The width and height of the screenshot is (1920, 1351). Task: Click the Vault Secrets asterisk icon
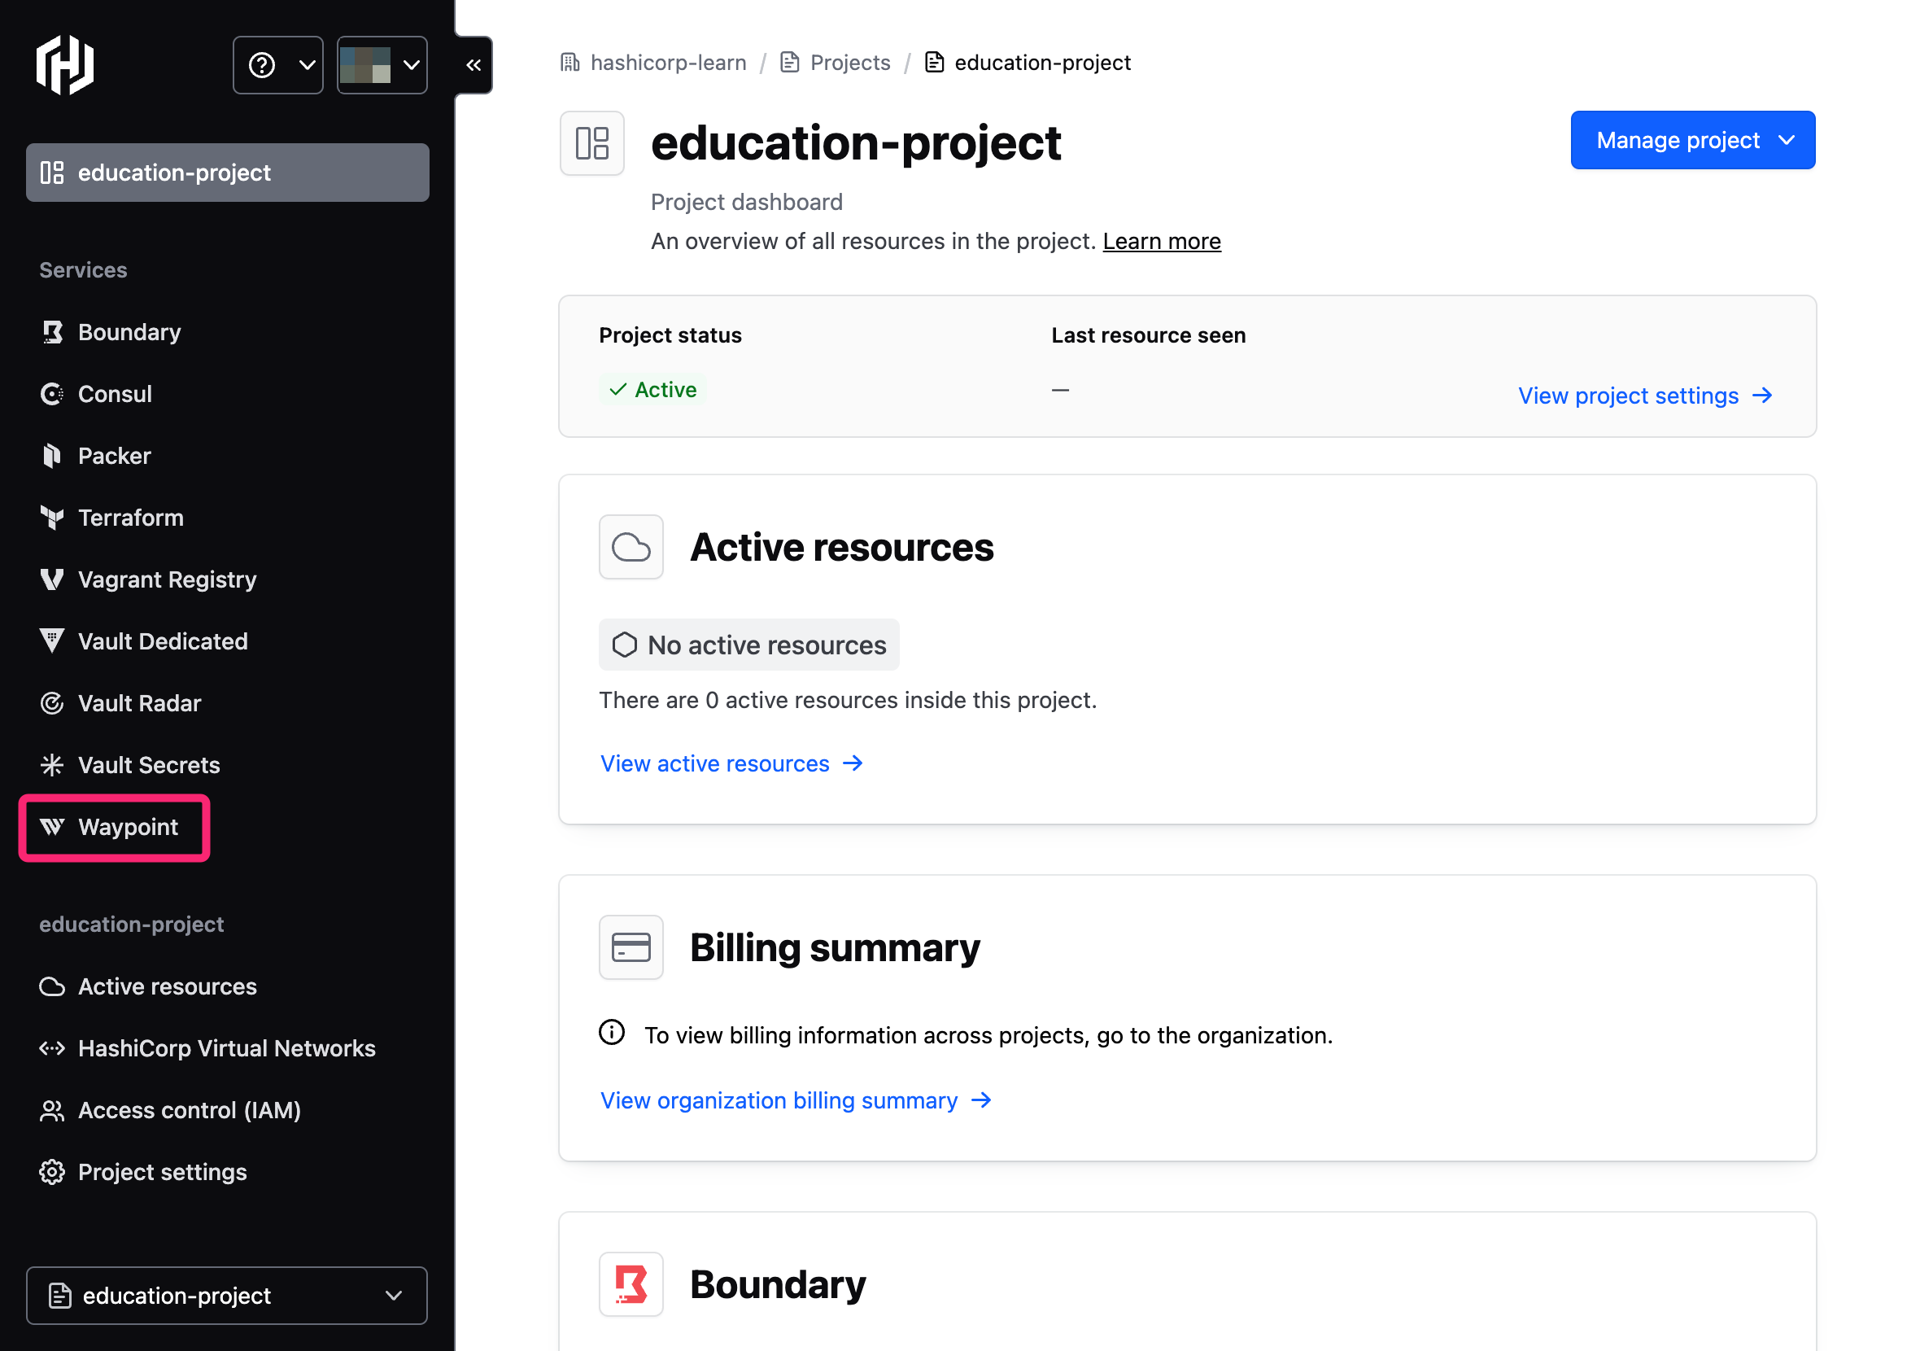[52, 765]
